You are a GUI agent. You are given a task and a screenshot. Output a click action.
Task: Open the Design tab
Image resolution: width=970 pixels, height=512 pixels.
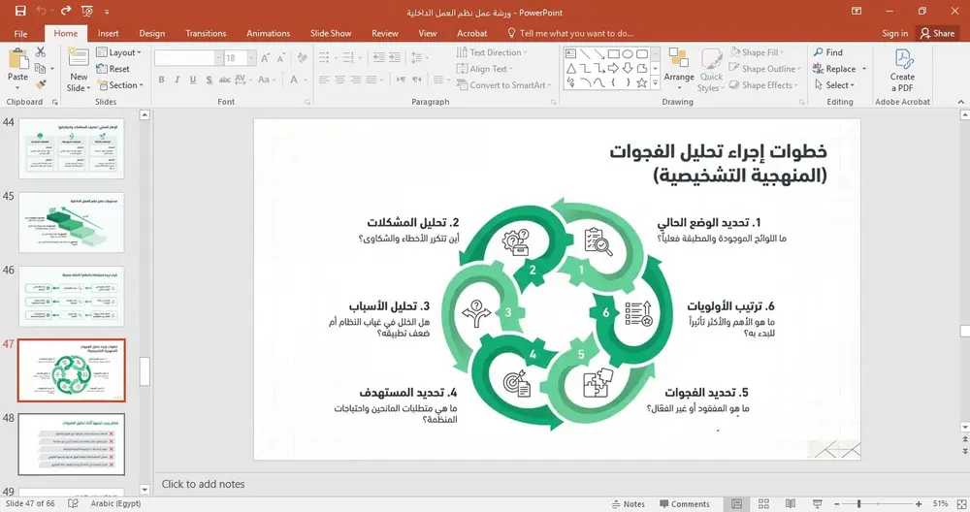[151, 33]
